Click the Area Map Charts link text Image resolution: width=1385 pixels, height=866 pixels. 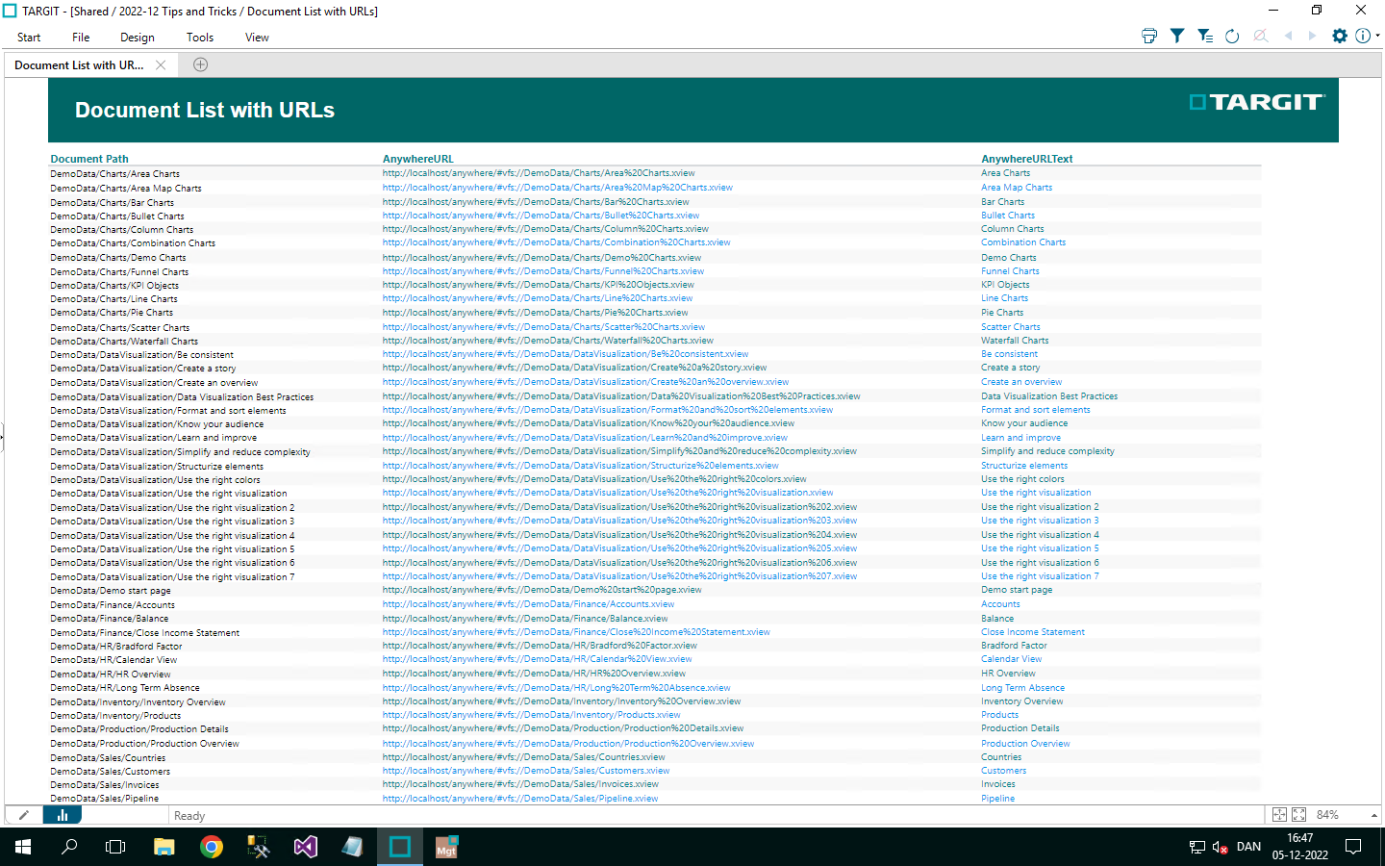click(x=1017, y=188)
